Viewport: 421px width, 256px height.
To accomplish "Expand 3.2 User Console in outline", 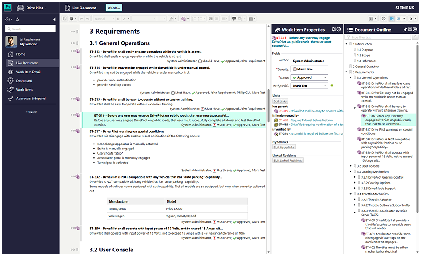I will point(351,166).
